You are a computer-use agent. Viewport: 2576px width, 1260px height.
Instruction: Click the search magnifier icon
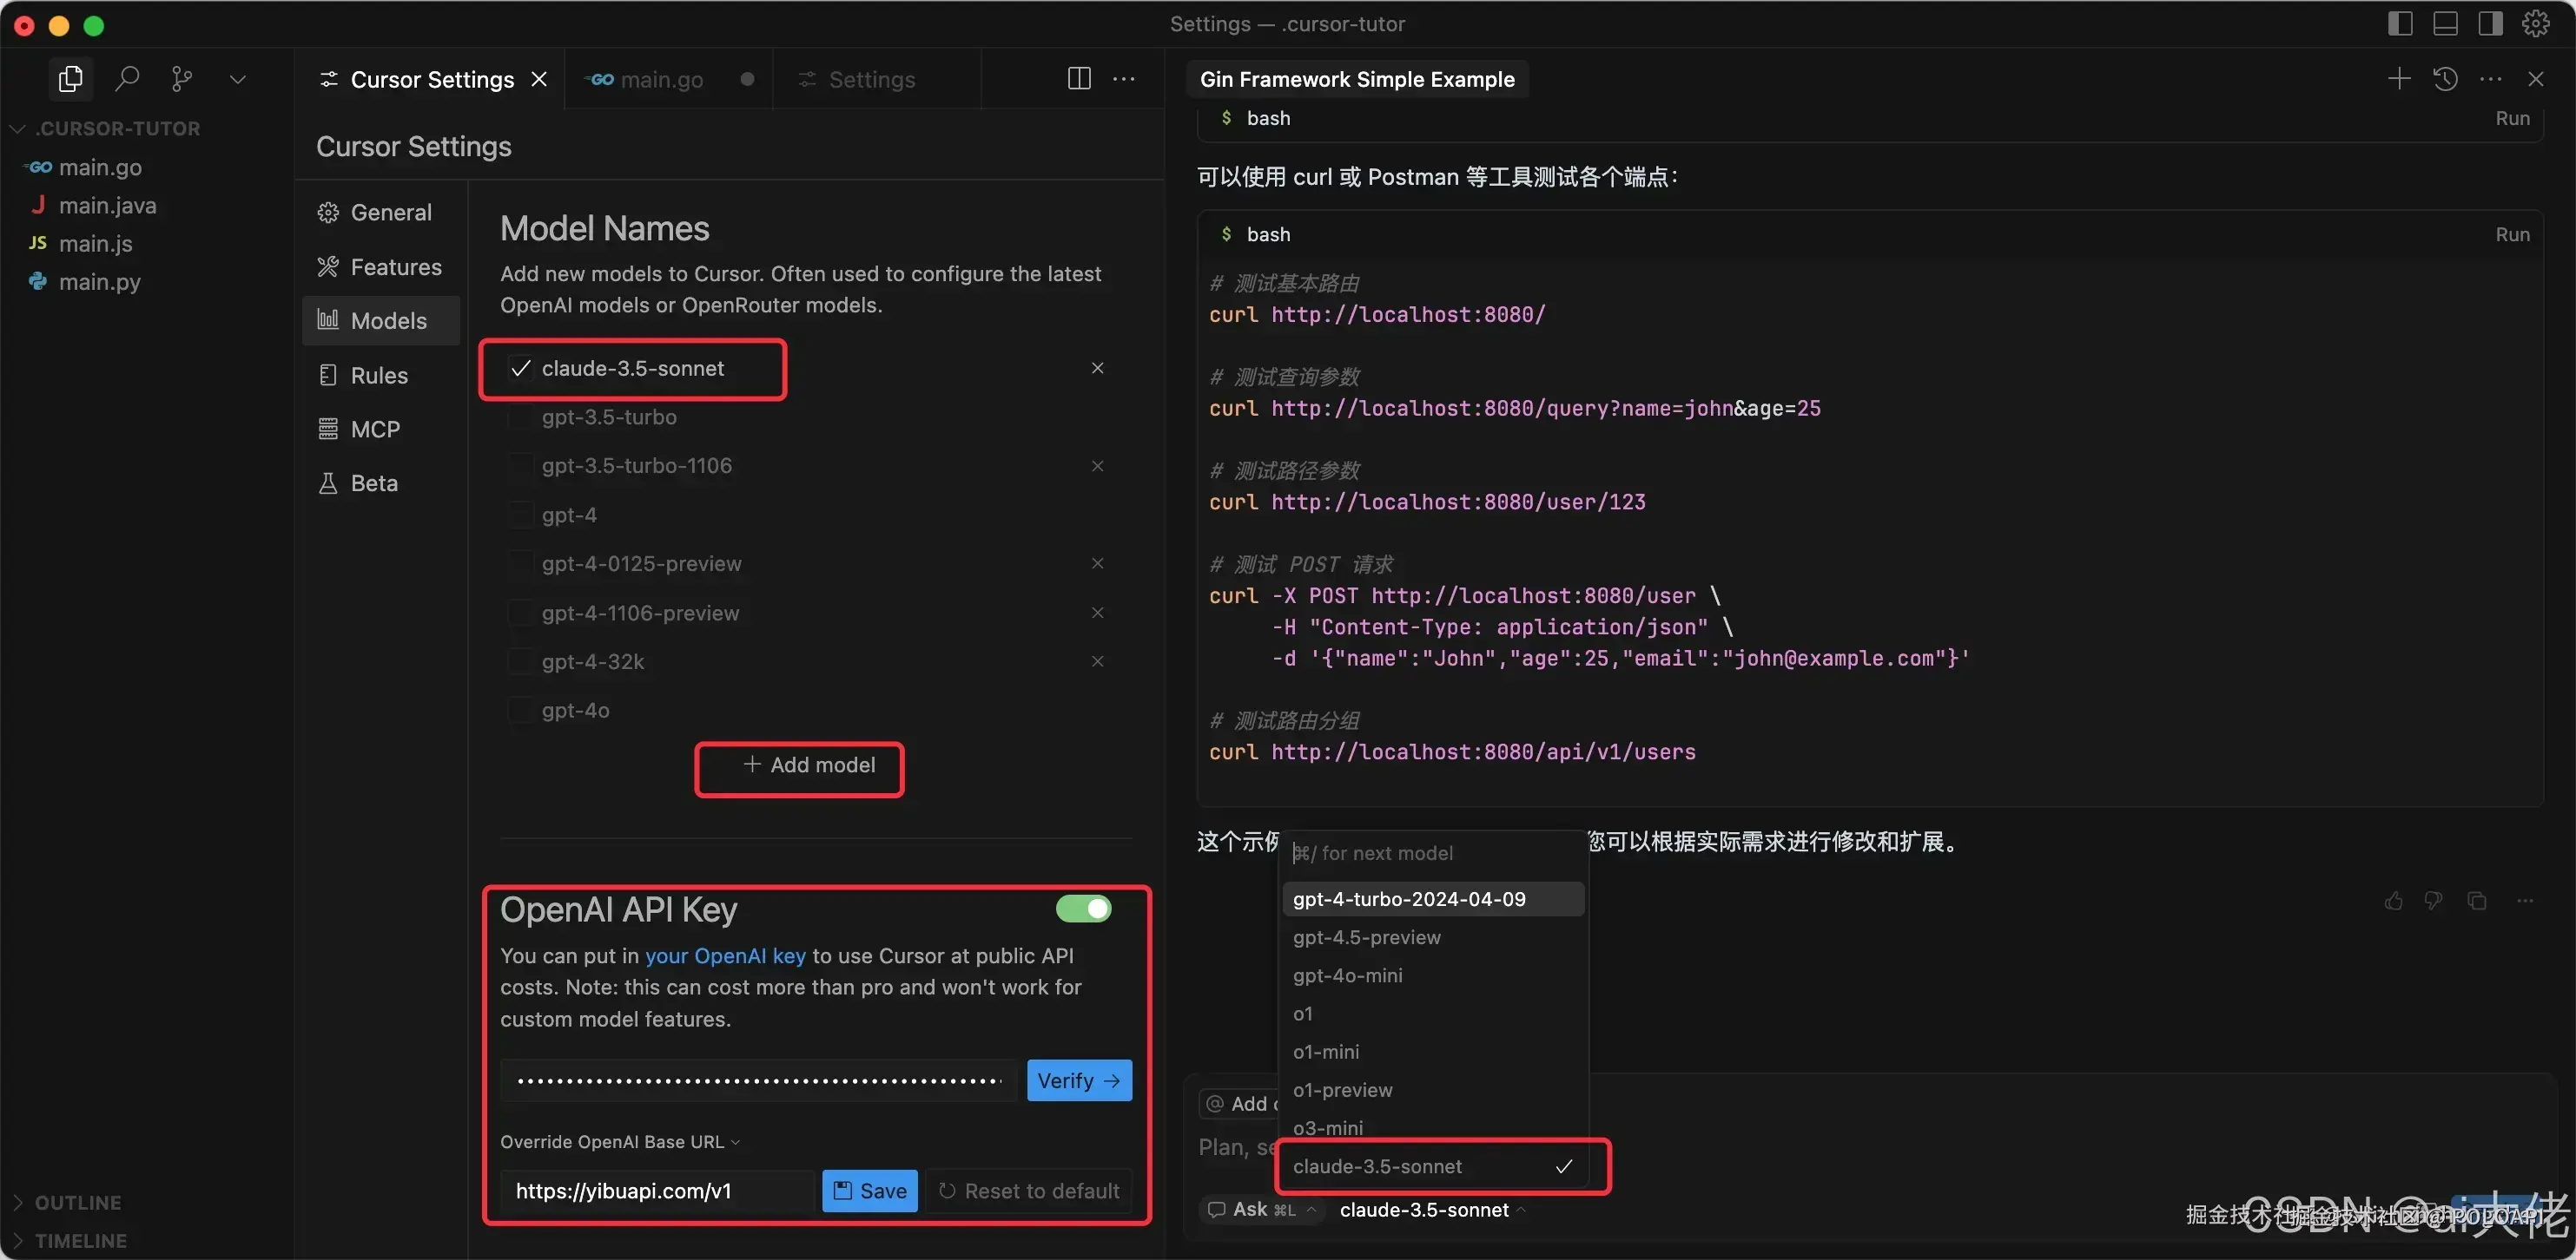126,79
